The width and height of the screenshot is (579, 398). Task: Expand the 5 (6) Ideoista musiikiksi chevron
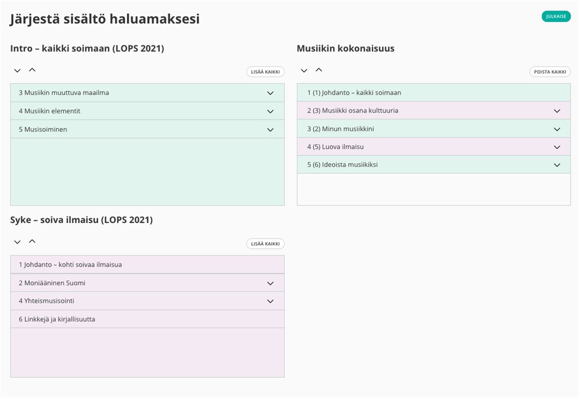(x=557, y=165)
